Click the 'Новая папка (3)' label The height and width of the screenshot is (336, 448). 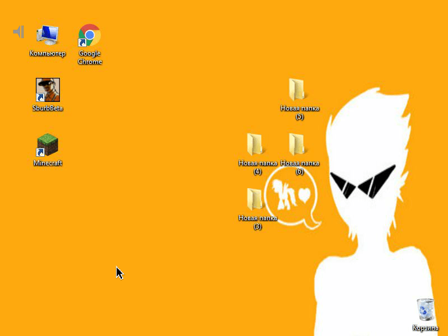(258, 222)
